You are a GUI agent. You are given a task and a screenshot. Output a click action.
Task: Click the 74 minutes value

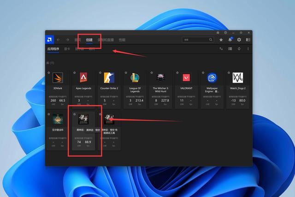click(x=79, y=142)
